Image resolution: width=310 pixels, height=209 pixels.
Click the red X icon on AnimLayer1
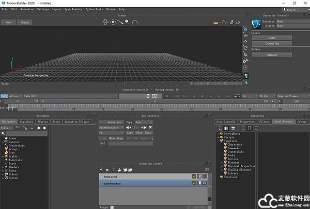(205, 176)
